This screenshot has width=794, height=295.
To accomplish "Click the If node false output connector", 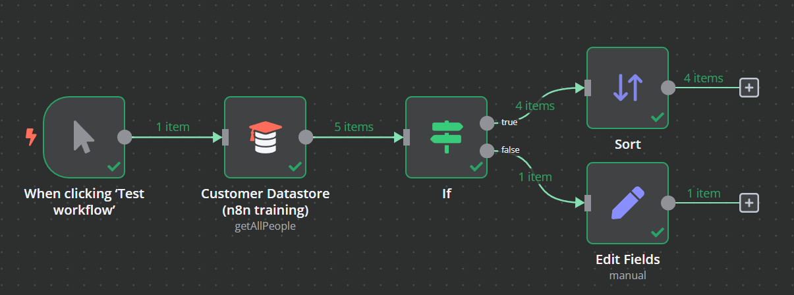I will coord(487,151).
